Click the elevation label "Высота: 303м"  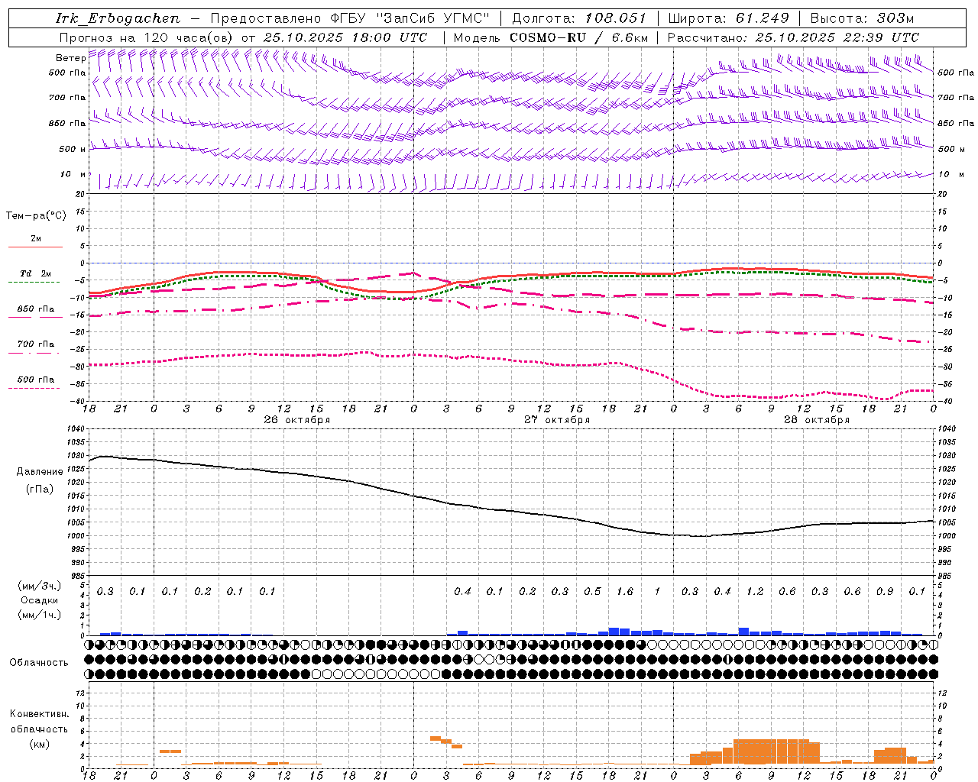tap(862, 18)
